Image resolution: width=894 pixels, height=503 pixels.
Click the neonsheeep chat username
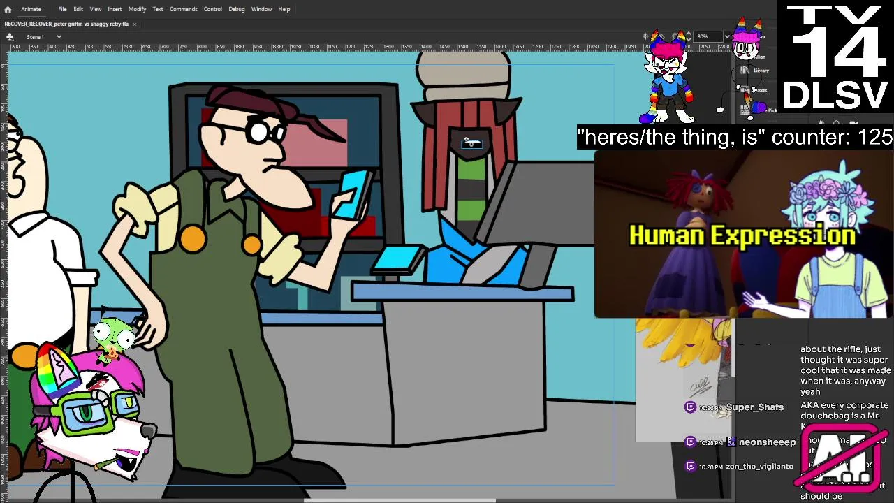[x=767, y=442]
